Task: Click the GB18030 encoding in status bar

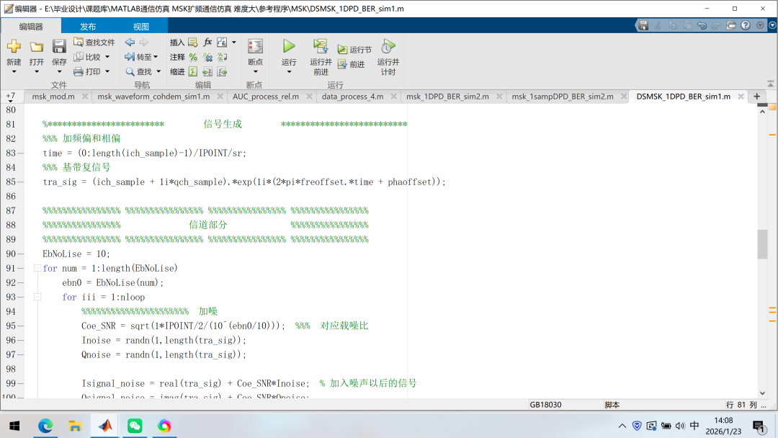Action: [545, 405]
